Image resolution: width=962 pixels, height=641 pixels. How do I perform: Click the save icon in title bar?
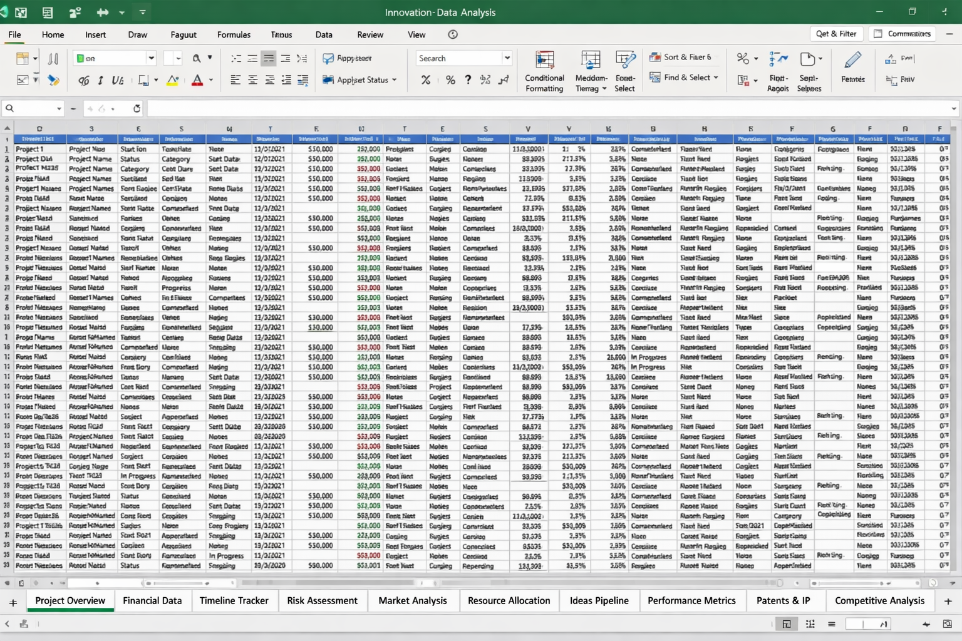[47, 13]
